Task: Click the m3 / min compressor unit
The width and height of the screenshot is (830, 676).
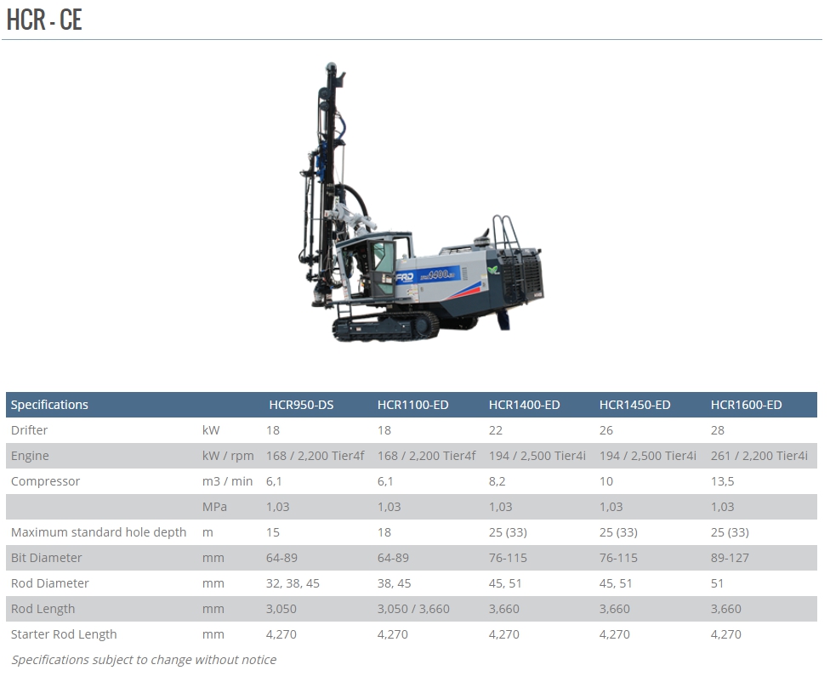Action: click(x=227, y=481)
